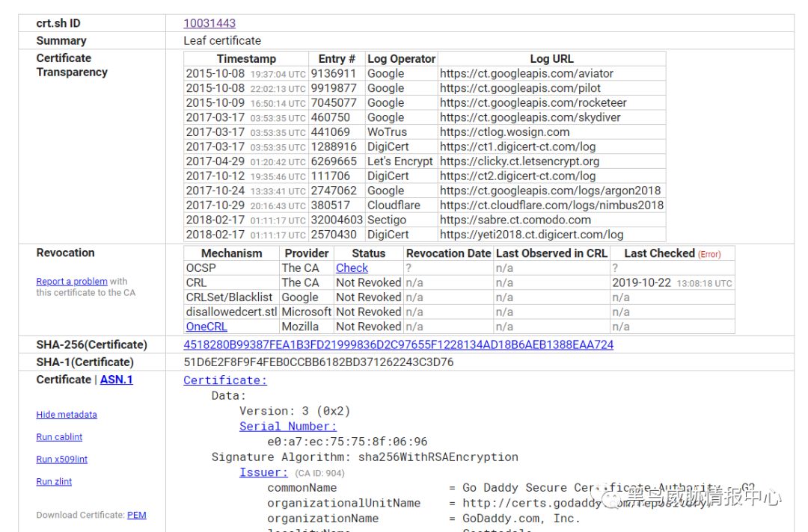Click entry number 7045077
808x532 pixels.
334,103
